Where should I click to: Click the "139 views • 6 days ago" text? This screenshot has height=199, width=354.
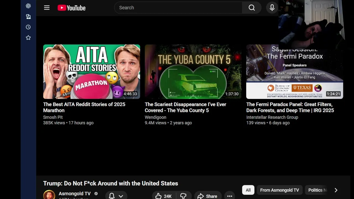pos(268,123)
